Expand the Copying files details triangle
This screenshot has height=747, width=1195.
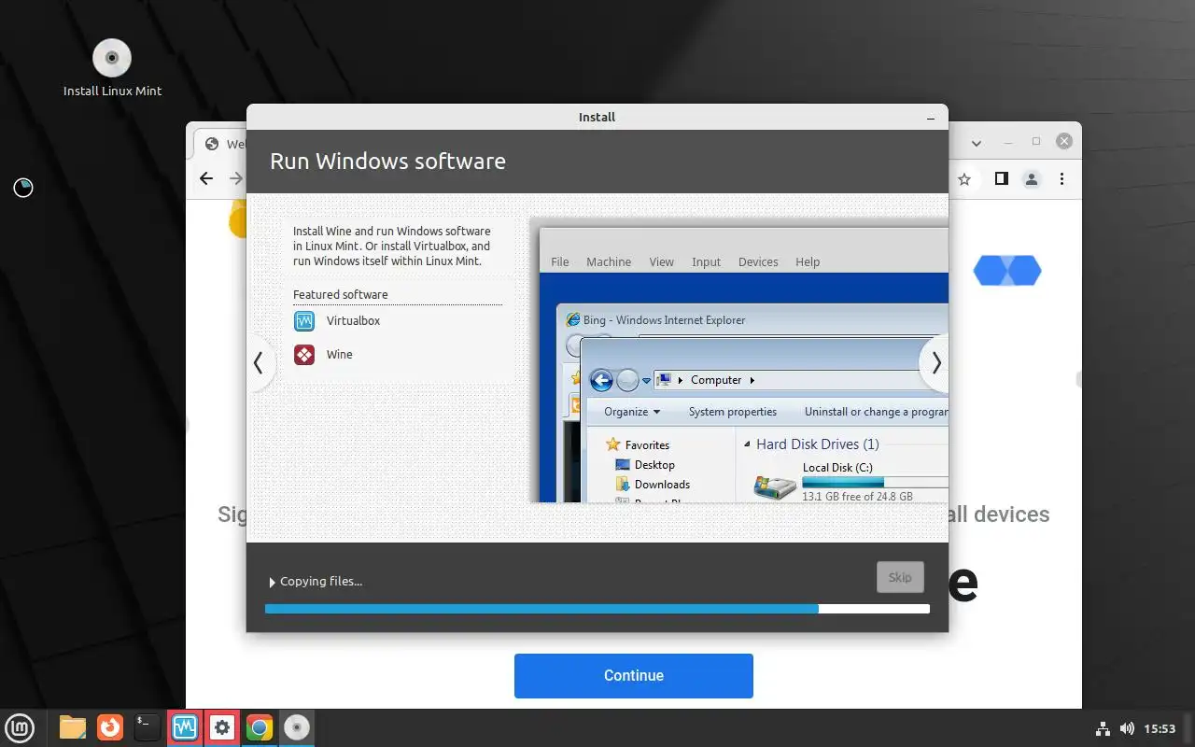(272, 582)
